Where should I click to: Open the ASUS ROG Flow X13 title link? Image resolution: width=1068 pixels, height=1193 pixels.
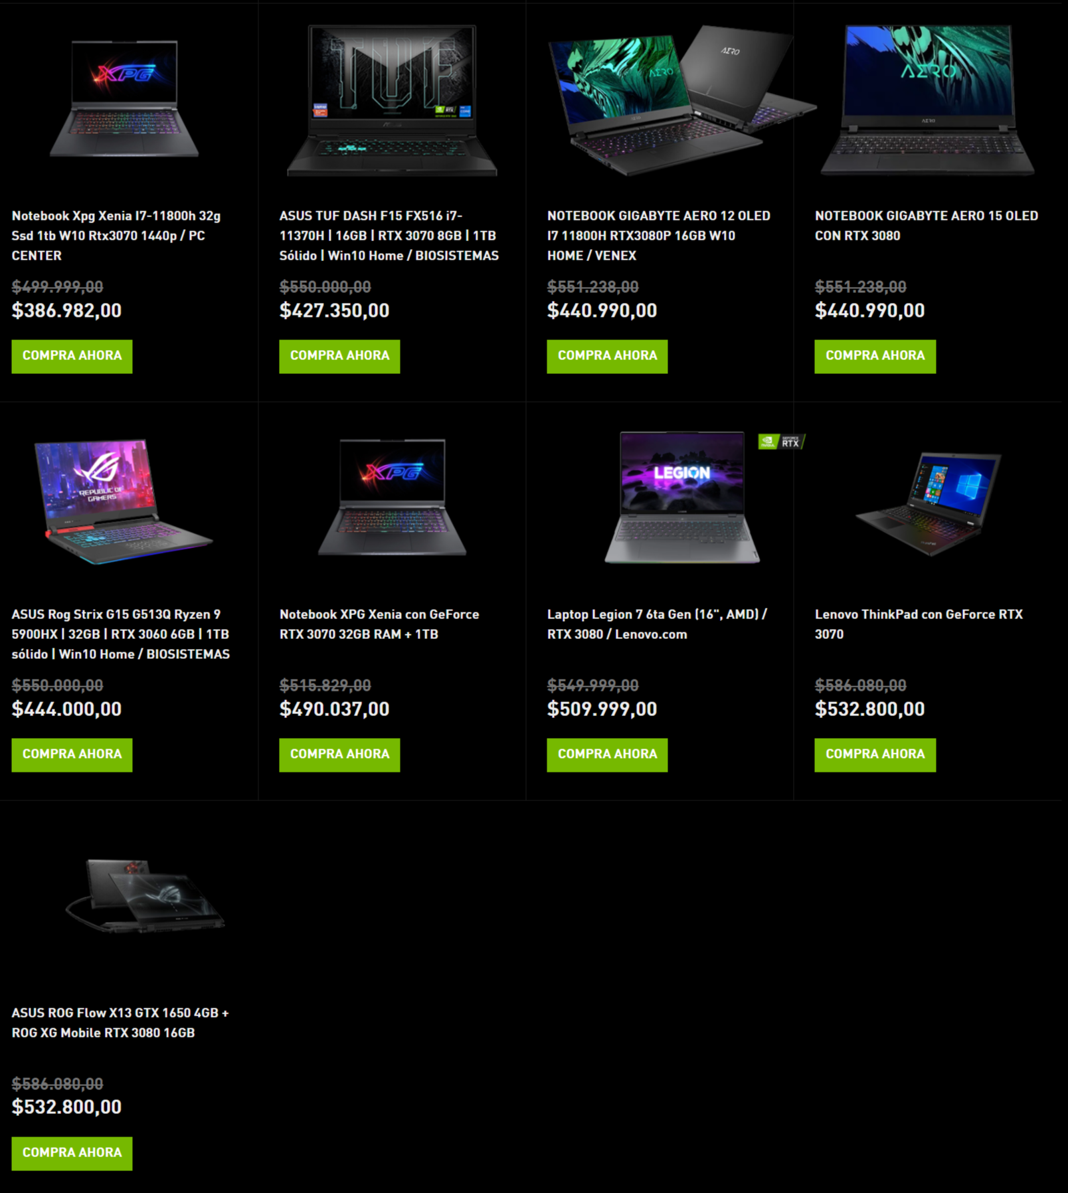pyautogui.click(x=120, y=1022)
